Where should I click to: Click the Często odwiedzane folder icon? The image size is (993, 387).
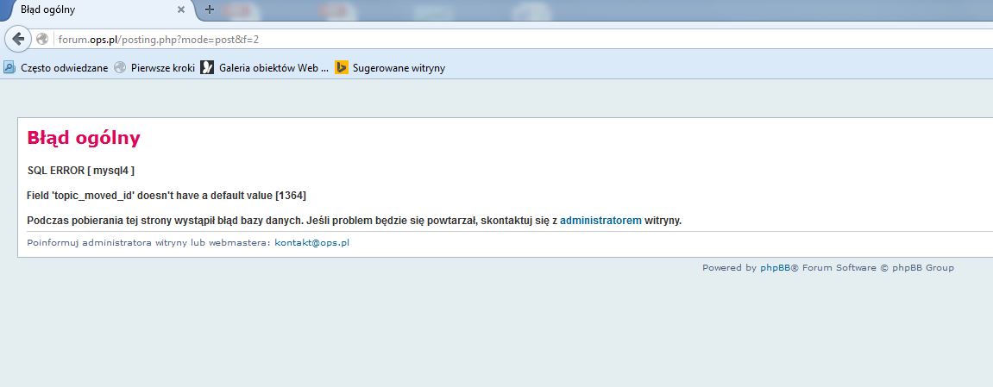[9, 68]
